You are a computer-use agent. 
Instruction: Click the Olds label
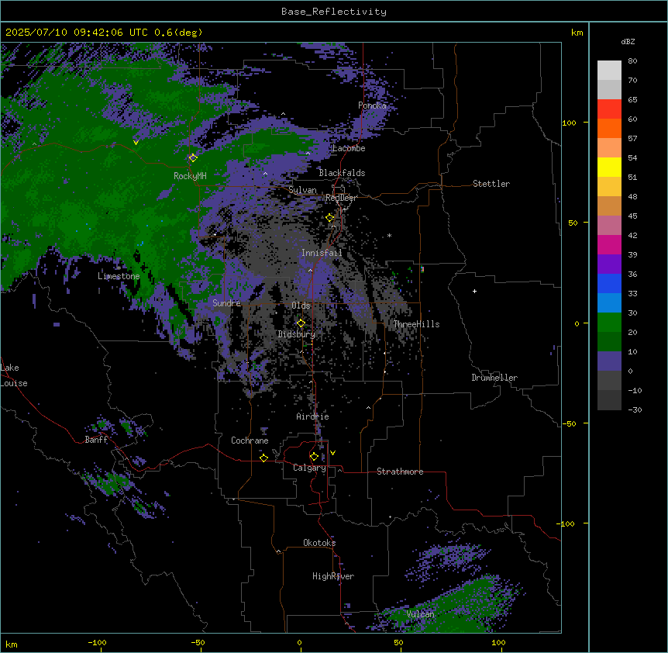pos(301,306)
